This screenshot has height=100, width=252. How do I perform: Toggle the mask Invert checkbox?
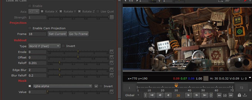[x=101, y=86]
